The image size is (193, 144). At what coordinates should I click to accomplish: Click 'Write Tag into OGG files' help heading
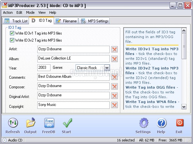(150, 87)
